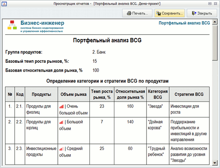
Task: Click the growth rate value 23
Action: tap(102, 106)
